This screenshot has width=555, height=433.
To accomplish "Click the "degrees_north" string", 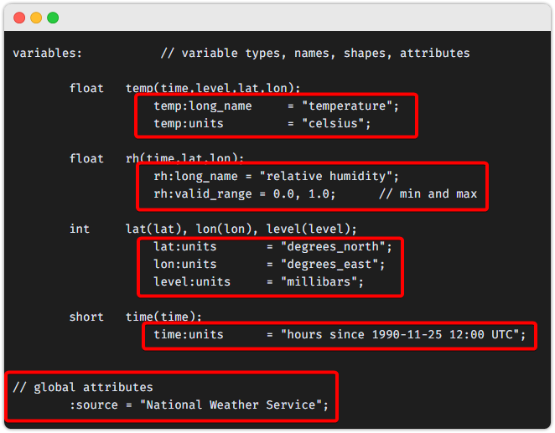I will coord(333,247).
